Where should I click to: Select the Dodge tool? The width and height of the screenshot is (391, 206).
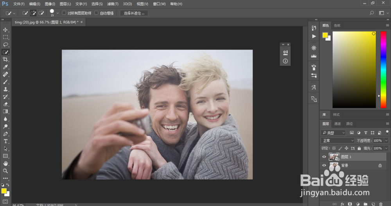click(5, 126)
